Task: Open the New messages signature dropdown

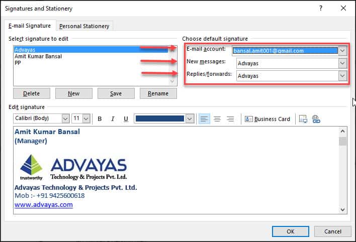Action: coord(342,63)
